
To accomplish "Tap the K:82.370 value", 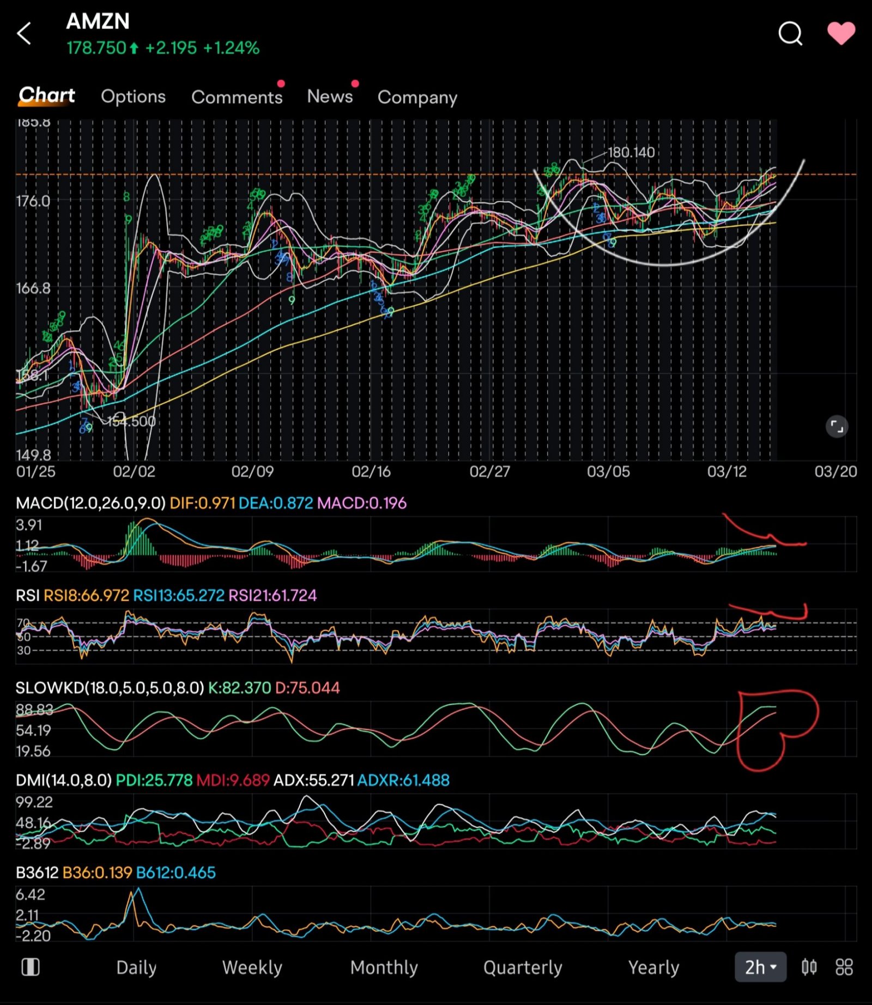I will 239,688.
